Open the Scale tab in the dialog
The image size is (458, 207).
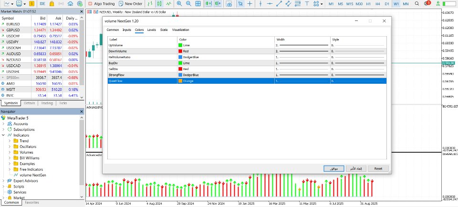point(164,30)
